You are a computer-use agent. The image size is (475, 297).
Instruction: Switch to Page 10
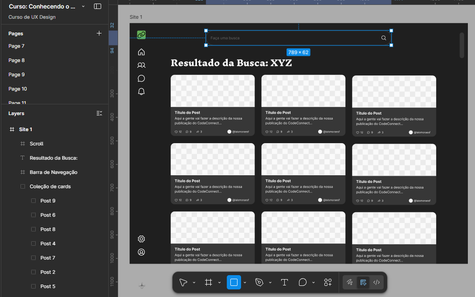[18, 89]
